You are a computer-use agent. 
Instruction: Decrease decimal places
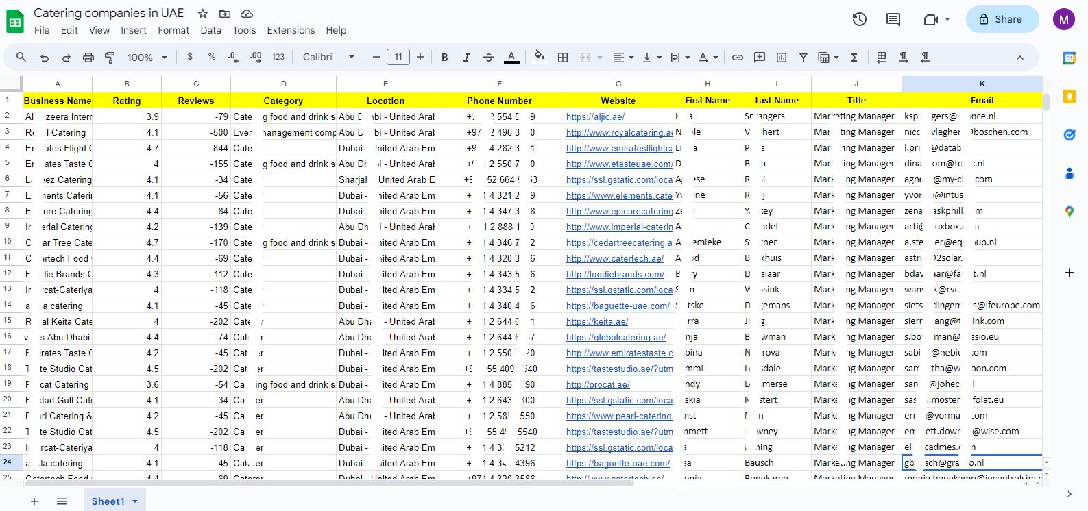pyautogui.click(x=234, y=57)
